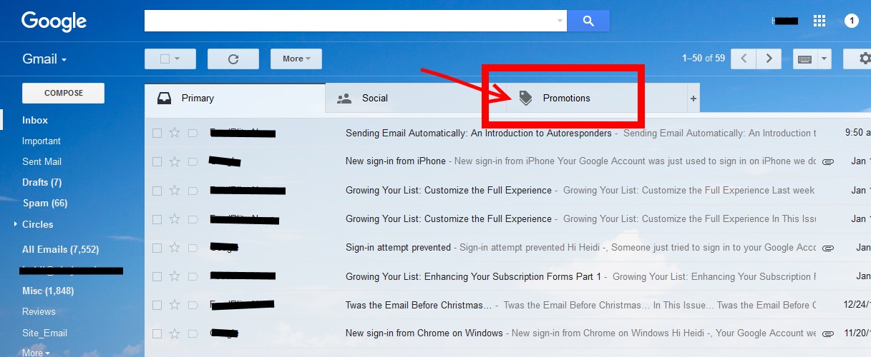Image resolution: width=871 pixels, height=357 pixels.
Task: Show search options dropdown arrow
Action: click(560, 21)
